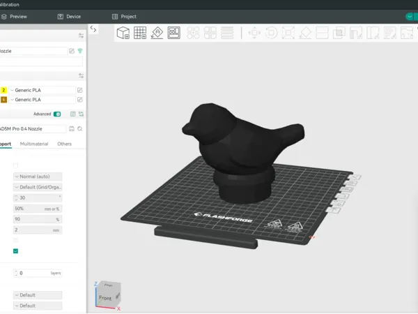Click the green sync icon beside Advanced
The image size is (418, 314).
pos(81,114)
